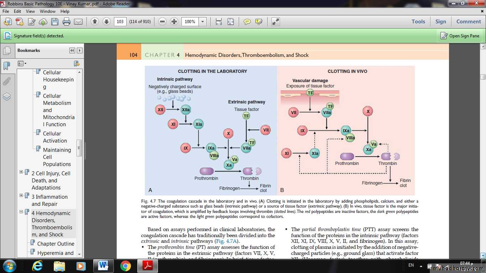Viewport: 486px width, 273px height.
Task: Open the bookmarks options dropdown menu
Action: tap(22, 64)
